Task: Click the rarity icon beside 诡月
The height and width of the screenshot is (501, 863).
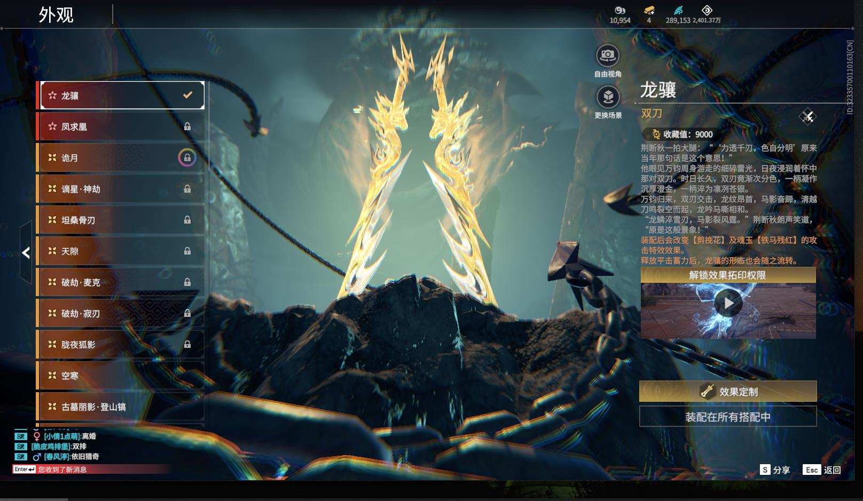Action: coord(52,157)
